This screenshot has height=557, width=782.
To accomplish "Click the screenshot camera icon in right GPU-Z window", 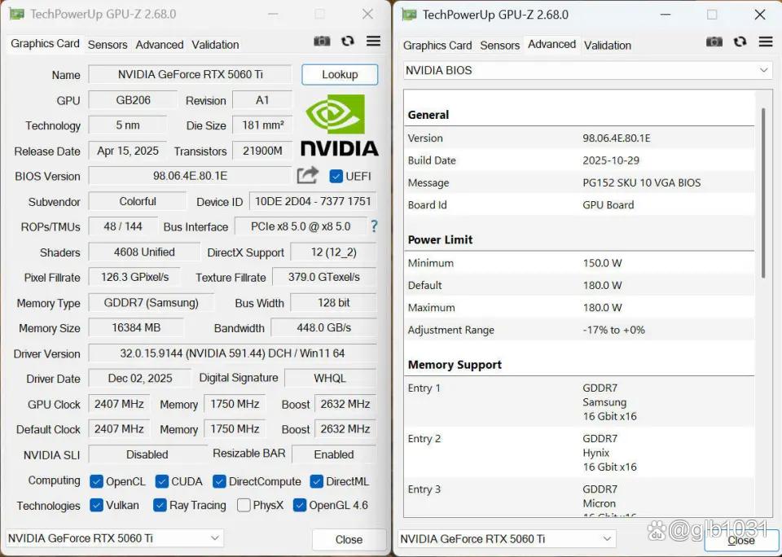I will [714, 42].
